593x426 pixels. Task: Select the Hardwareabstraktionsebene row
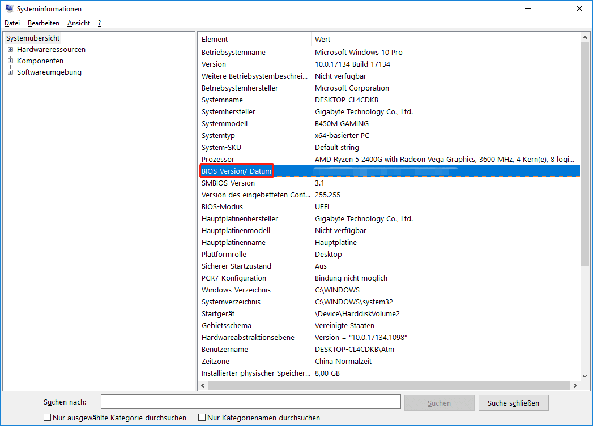point(389,338)
